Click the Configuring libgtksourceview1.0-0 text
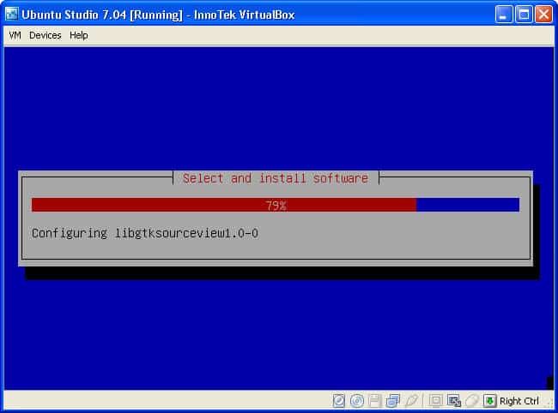 (x=145, y=233)
